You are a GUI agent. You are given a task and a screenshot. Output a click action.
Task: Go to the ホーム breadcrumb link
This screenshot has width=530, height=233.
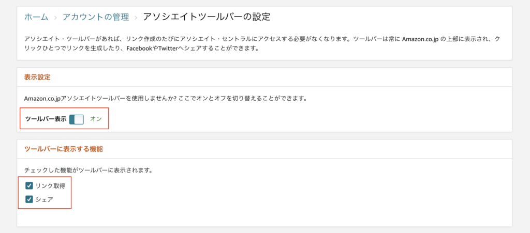tap(36, 17)
